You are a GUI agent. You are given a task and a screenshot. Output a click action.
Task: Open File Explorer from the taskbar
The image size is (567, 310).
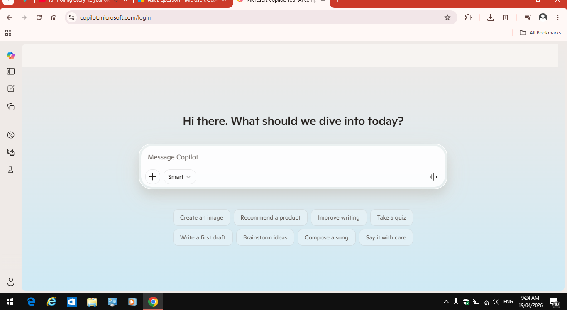click(x=92, y=302)
